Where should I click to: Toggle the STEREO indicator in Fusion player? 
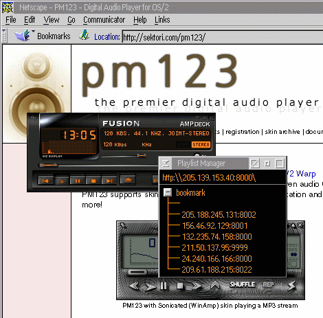click(201, 144)
